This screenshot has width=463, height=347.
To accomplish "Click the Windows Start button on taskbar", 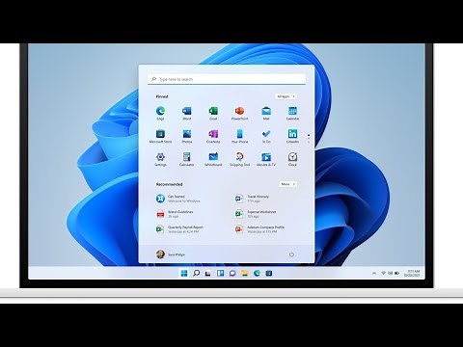I will [x=184, y=273].
